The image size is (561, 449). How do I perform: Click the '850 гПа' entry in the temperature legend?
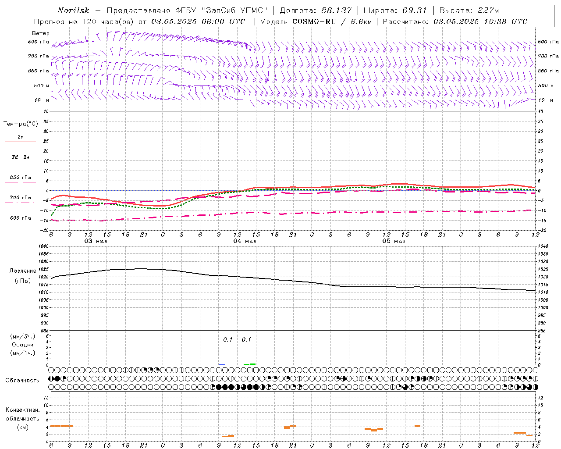(20, 178)
